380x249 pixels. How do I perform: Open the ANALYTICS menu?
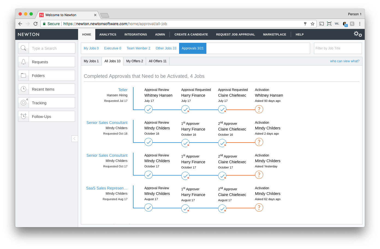tap(108, 34)
